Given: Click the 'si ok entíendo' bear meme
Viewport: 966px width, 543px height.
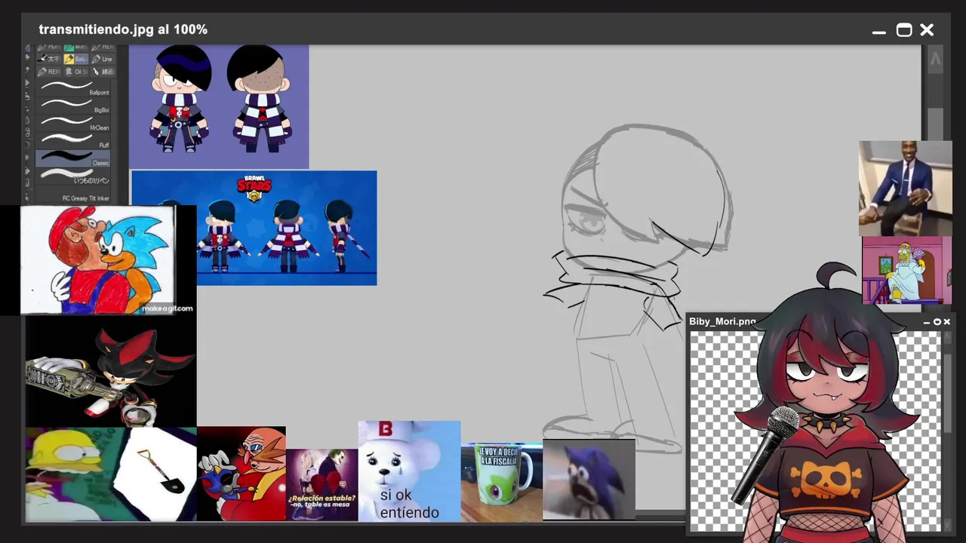Looking at the screenshot, I should pyautogui.click(x=409, y=471).
